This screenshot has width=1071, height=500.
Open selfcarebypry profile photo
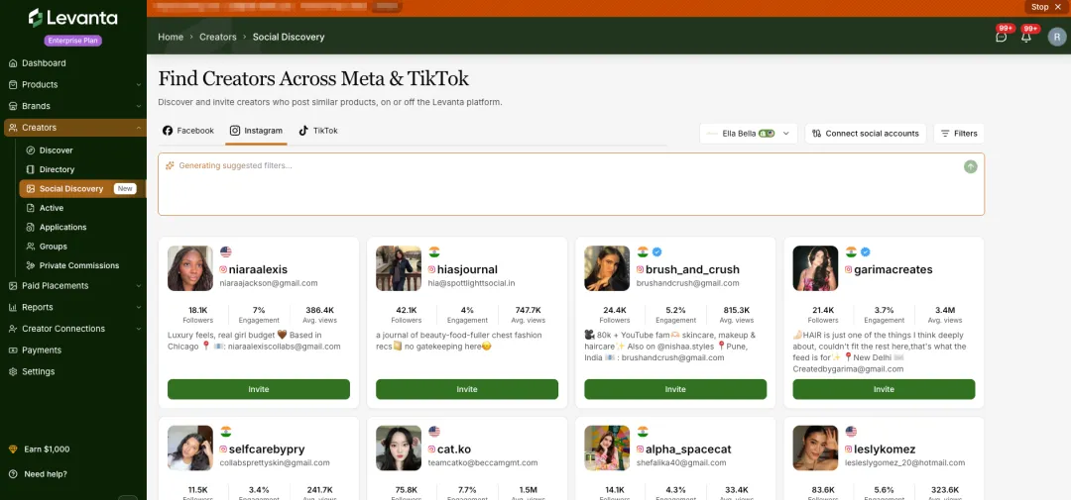(190, 449)
